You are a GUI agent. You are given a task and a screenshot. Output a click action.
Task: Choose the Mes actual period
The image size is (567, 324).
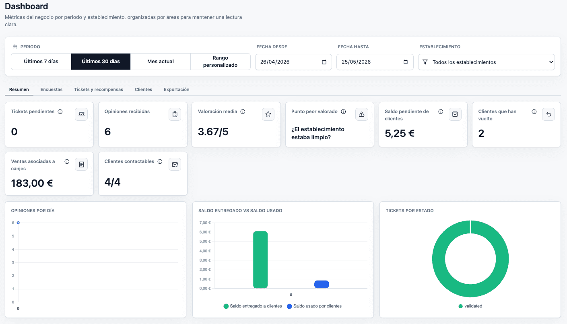click(x=161, y=62)
